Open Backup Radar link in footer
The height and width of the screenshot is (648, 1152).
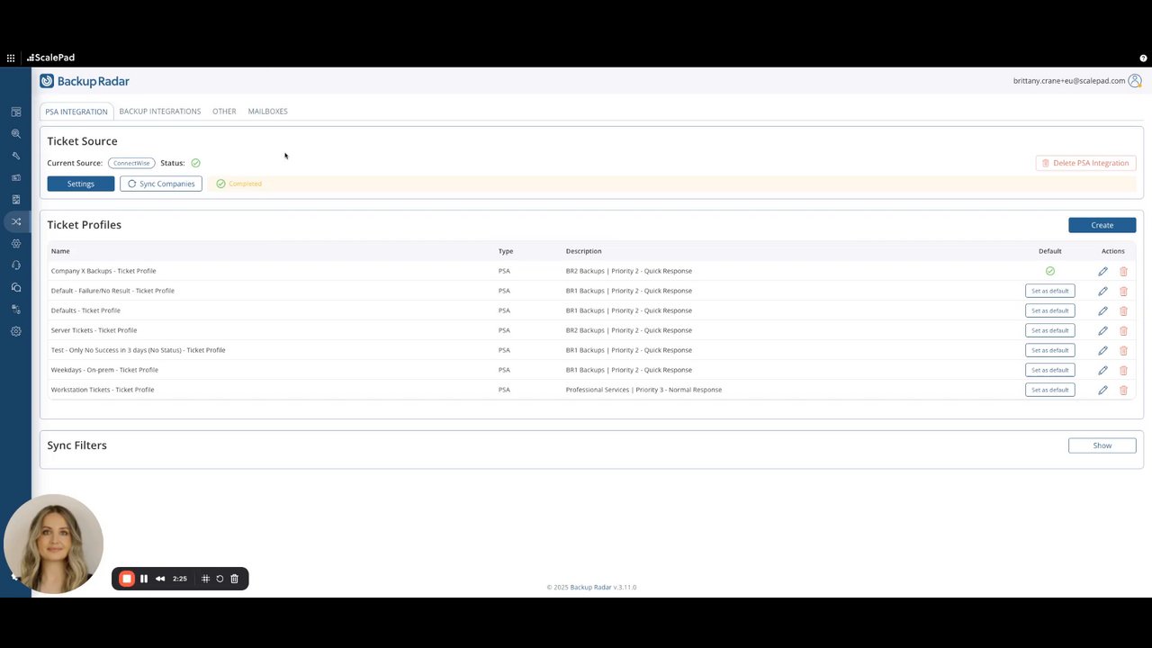click(590, 588)
